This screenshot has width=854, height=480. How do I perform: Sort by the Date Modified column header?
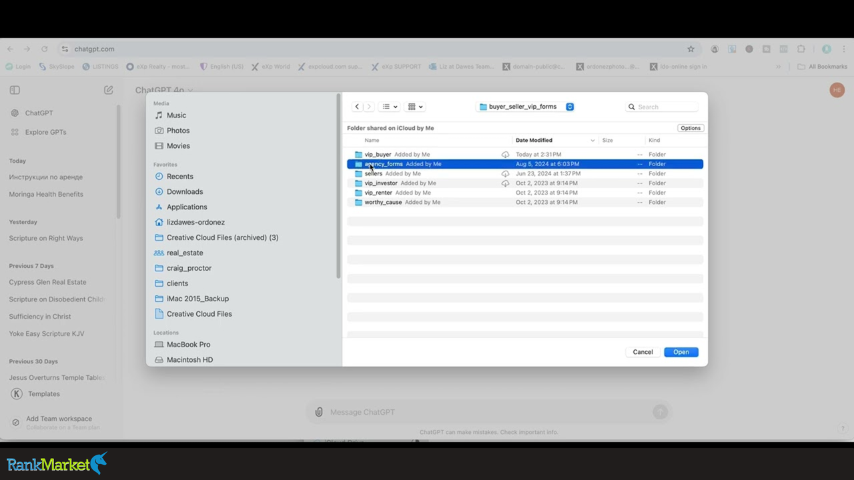555,140
